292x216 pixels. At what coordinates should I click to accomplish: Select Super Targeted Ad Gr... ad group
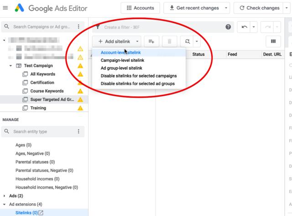(x=52, y=99)
